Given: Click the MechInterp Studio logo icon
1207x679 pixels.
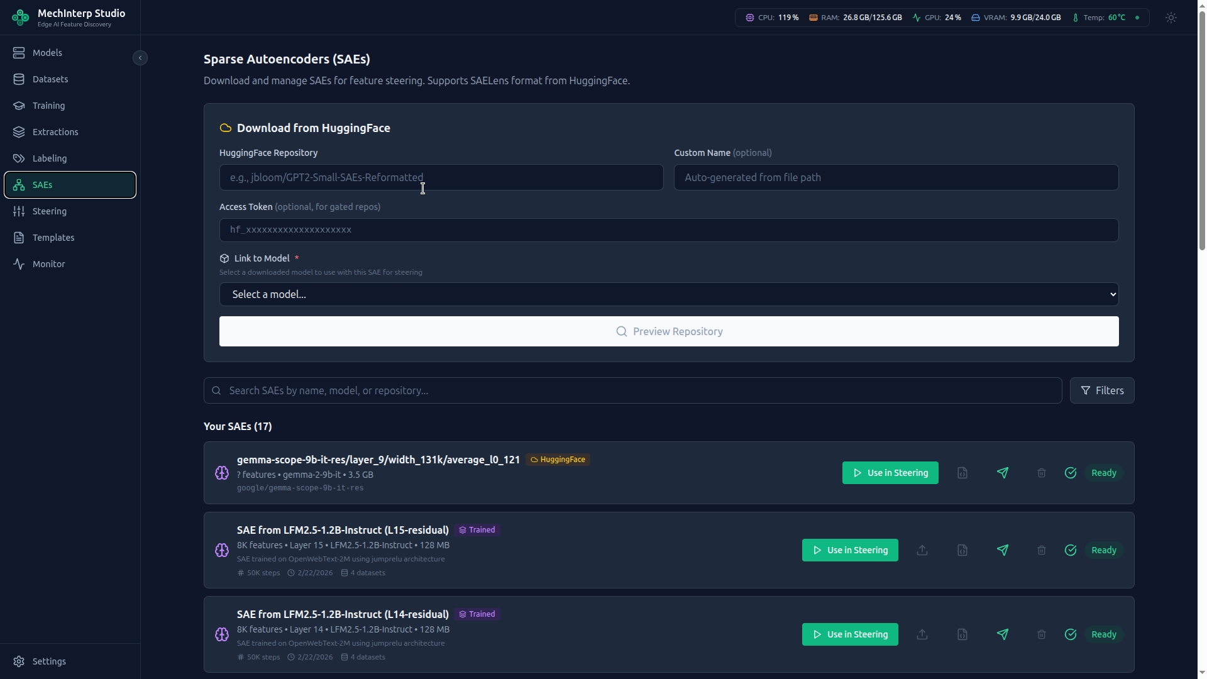Looking at the screenshot, I should coord(20,18).
